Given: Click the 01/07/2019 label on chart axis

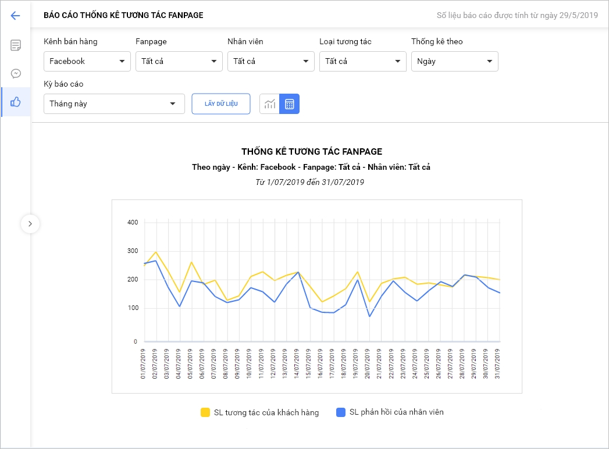Looking at the screenshot, I should pos(144,364).
